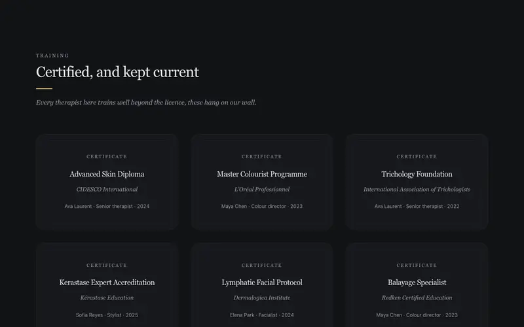This screenshot has width=524, height=327.
Task: Click the heading 'Certified, and kept current'
Action: click(117, 73)
